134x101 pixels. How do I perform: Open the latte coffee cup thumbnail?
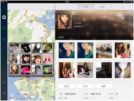tap(47, 48)
